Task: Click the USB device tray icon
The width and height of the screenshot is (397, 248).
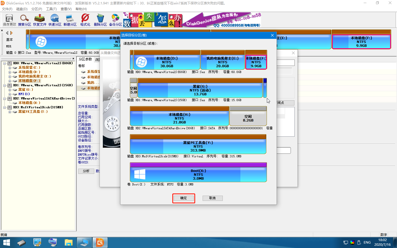Action: [359, 242]
